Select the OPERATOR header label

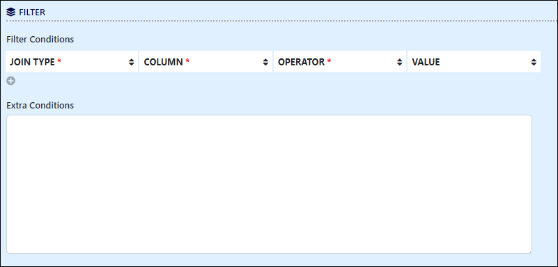301,62
